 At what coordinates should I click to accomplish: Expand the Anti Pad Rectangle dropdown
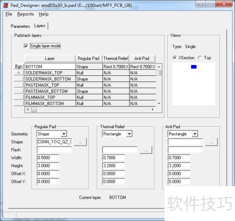point(195,134)
